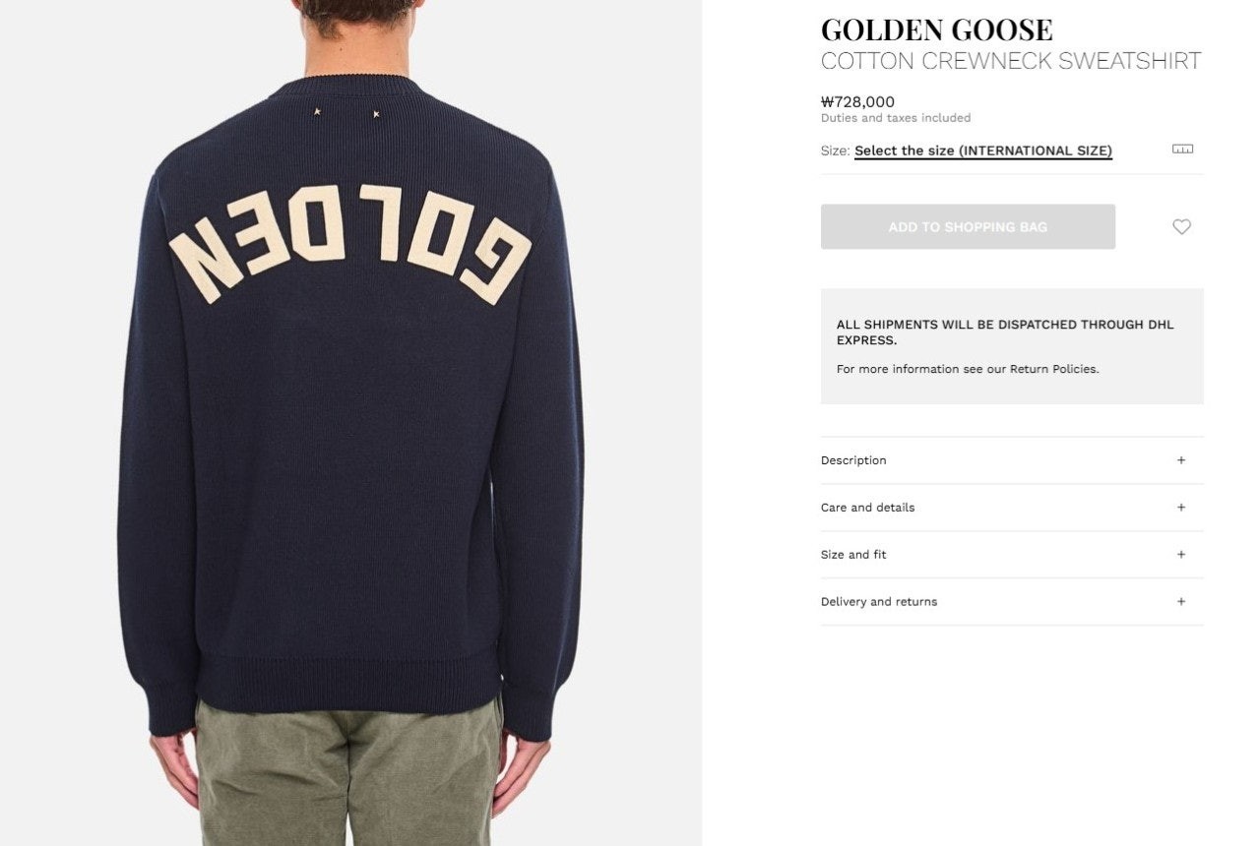
Task: Click the plus icon beside Size and fit
Action: click(x=1181, y=555)
